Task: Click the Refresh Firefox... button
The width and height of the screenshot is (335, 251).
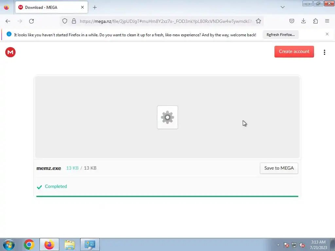Action: pos(280,35)
